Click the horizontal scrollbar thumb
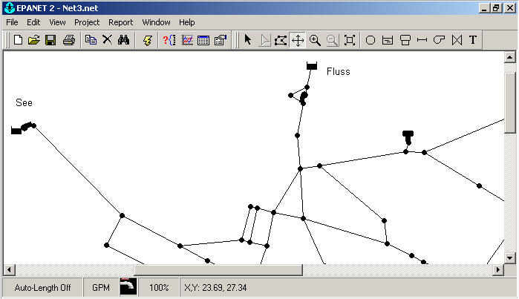Viewport: 519px width, 299px height. pyautogui.click(x=218, y=270)
